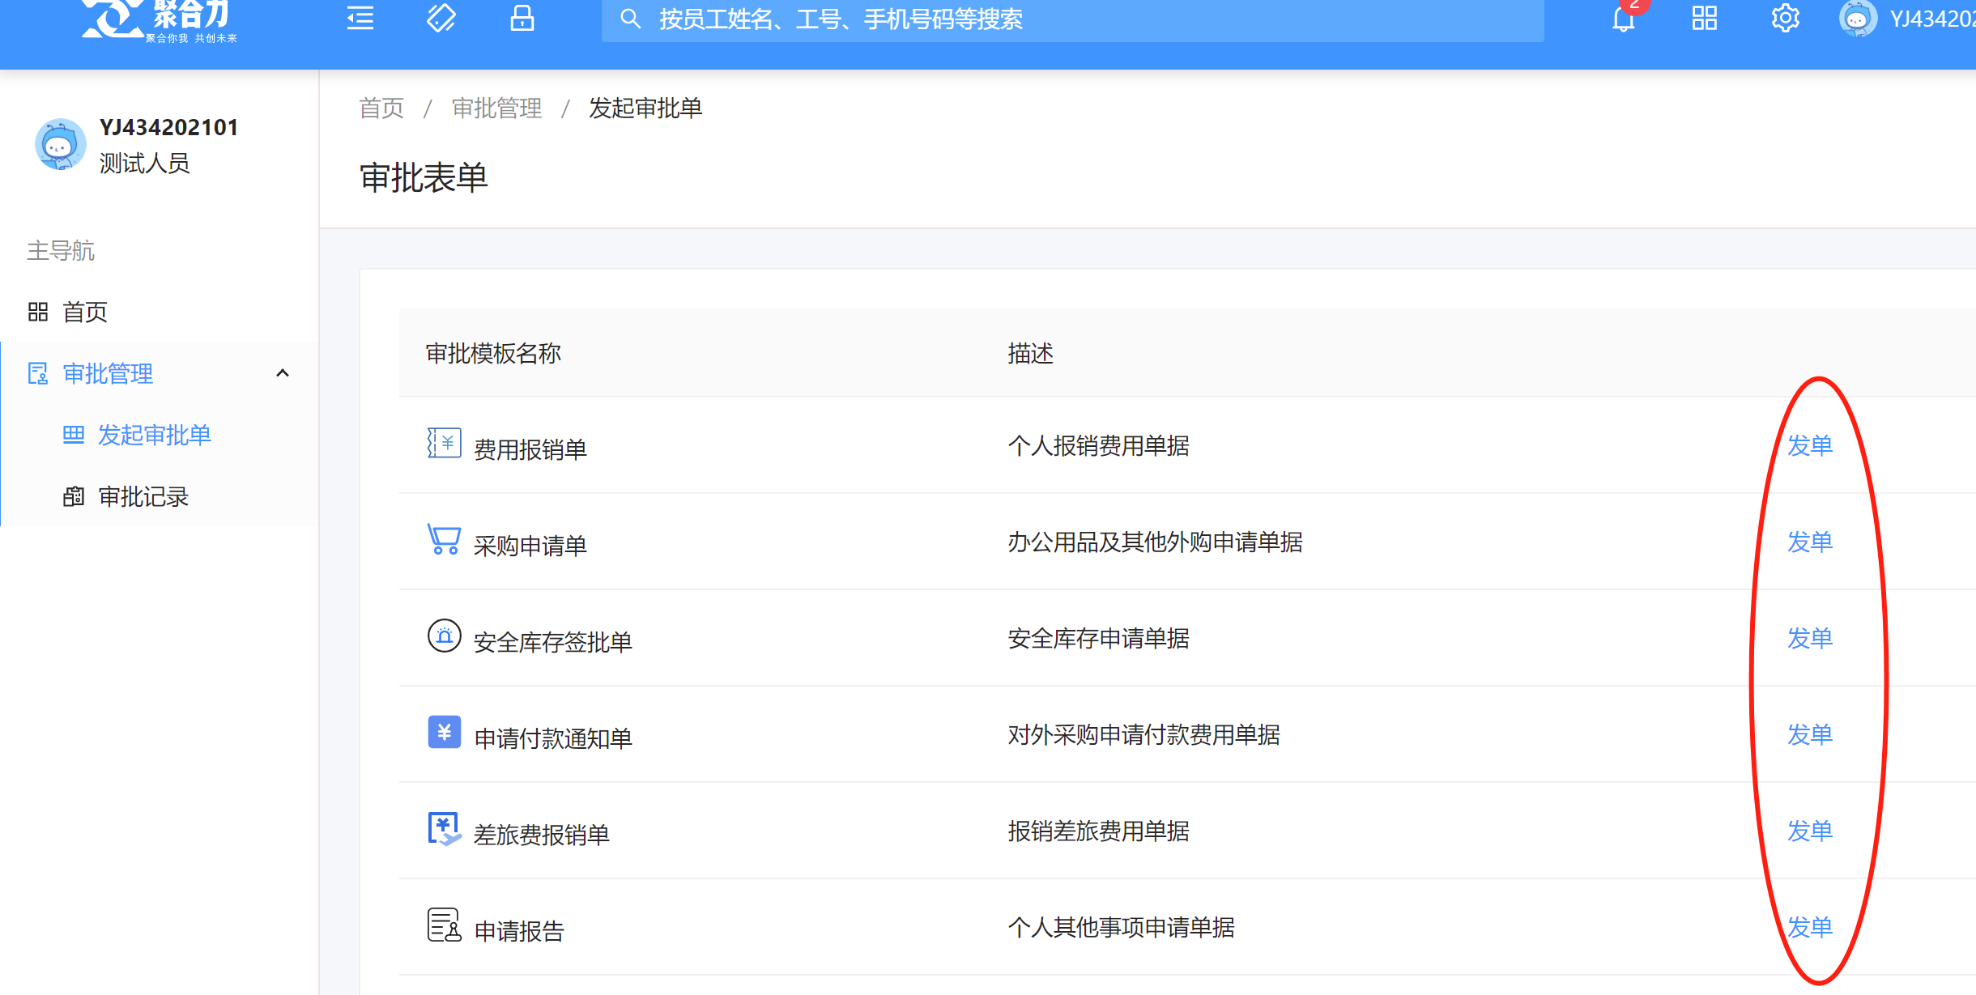
Task: Click 发单 for 采购申请单
Action: tap(1810, 542)
